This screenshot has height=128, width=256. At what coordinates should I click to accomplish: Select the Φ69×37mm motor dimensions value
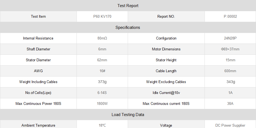coord(230,49)
